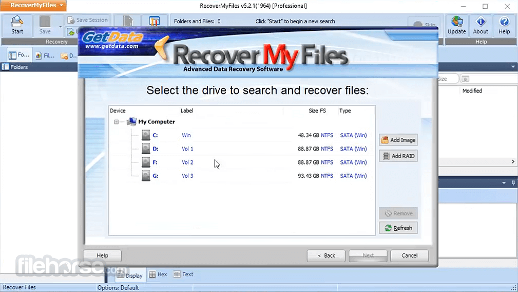Click the Recover Files status bar text
Screen dimensions: 518x292
coord(19,287)
